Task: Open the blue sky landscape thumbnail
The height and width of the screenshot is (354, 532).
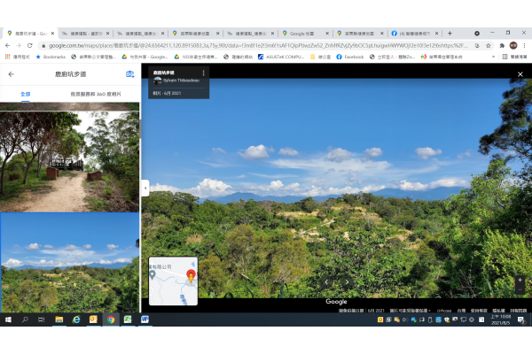Action: click(69, 263)
